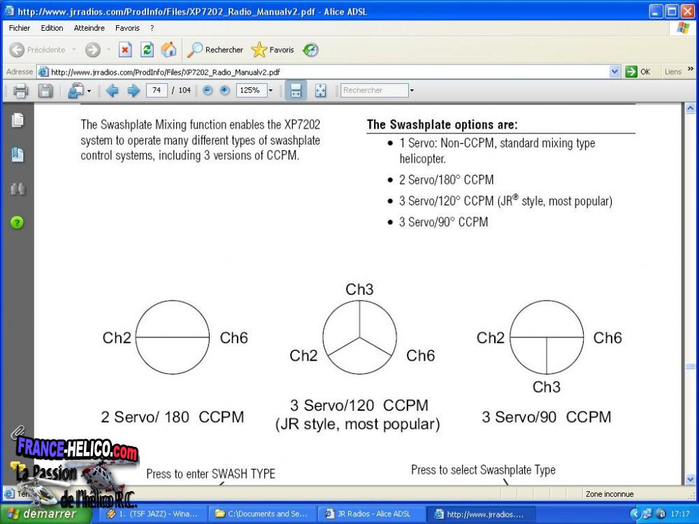Click the zoom out minus button
This screenshot has width=699, height=524.
[208, 90]
